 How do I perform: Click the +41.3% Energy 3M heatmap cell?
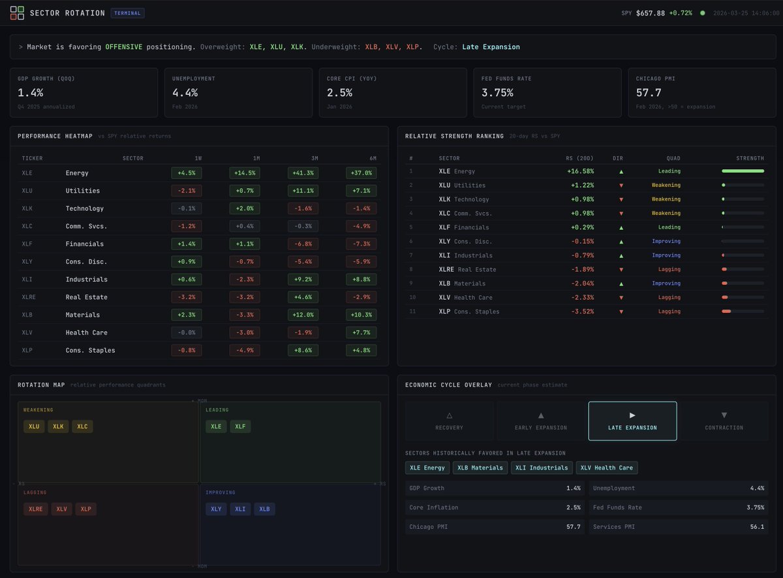(x=303, y=173)
